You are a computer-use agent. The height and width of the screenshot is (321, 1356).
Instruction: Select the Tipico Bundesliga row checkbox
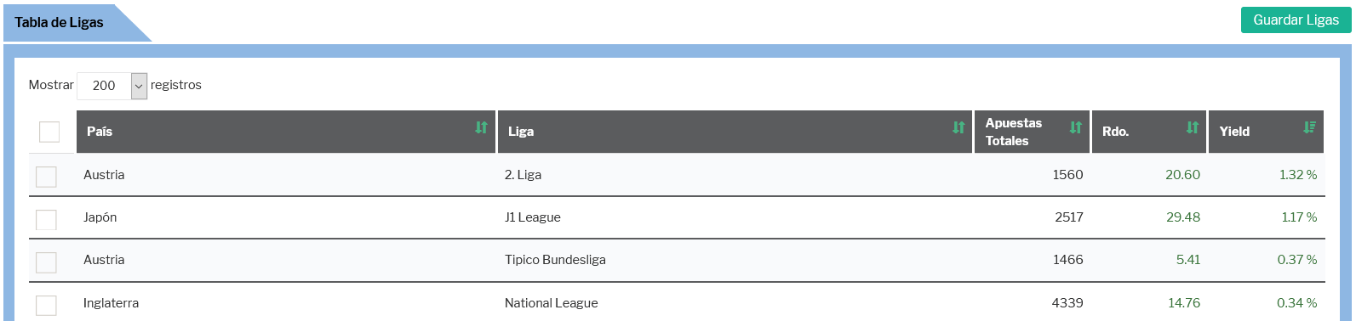pos(46,262)
